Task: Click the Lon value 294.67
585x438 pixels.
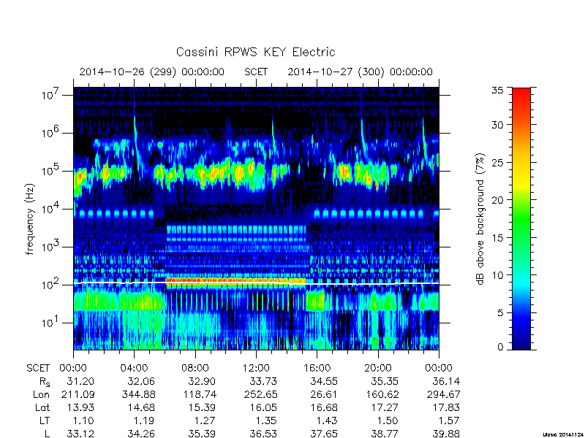Action: tap(443, 394)
